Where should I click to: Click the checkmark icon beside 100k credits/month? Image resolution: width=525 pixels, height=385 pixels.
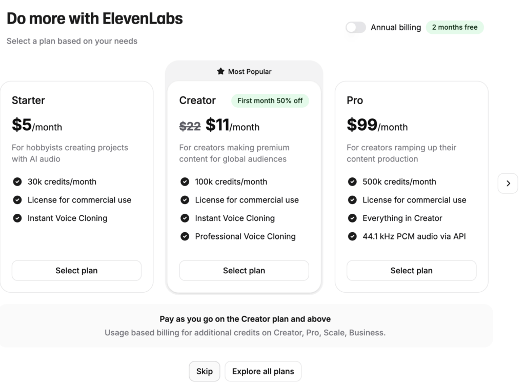pyautogui.click(x=185, y=181)
